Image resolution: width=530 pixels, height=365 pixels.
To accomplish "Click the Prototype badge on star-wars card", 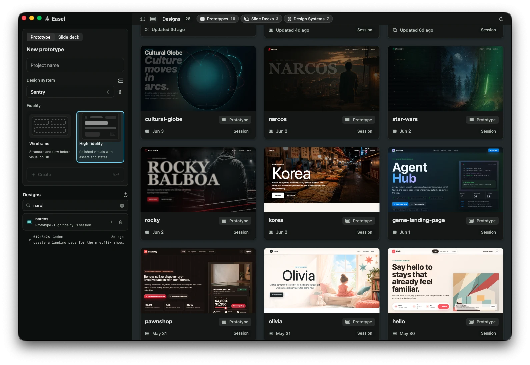I will (482, 120).
